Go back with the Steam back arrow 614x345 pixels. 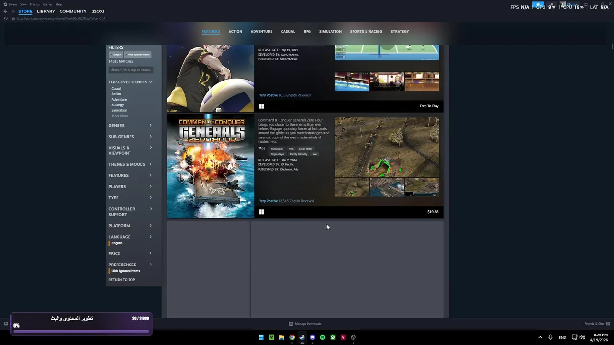pos(5,11)
